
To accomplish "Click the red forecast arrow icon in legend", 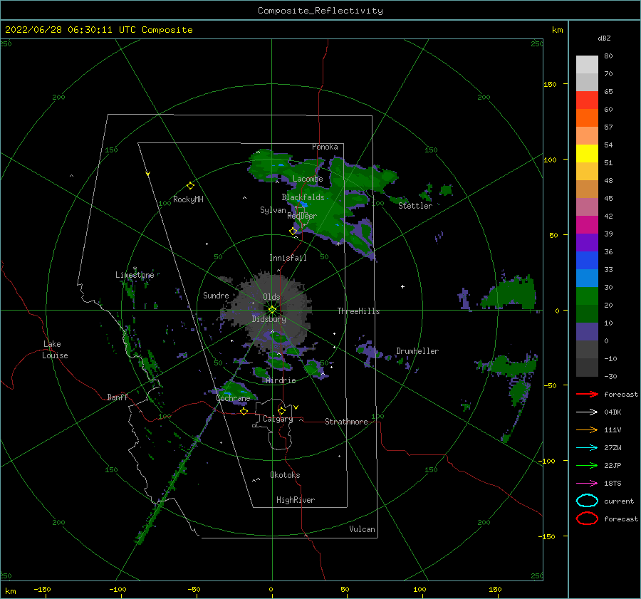I will point(587,394).
